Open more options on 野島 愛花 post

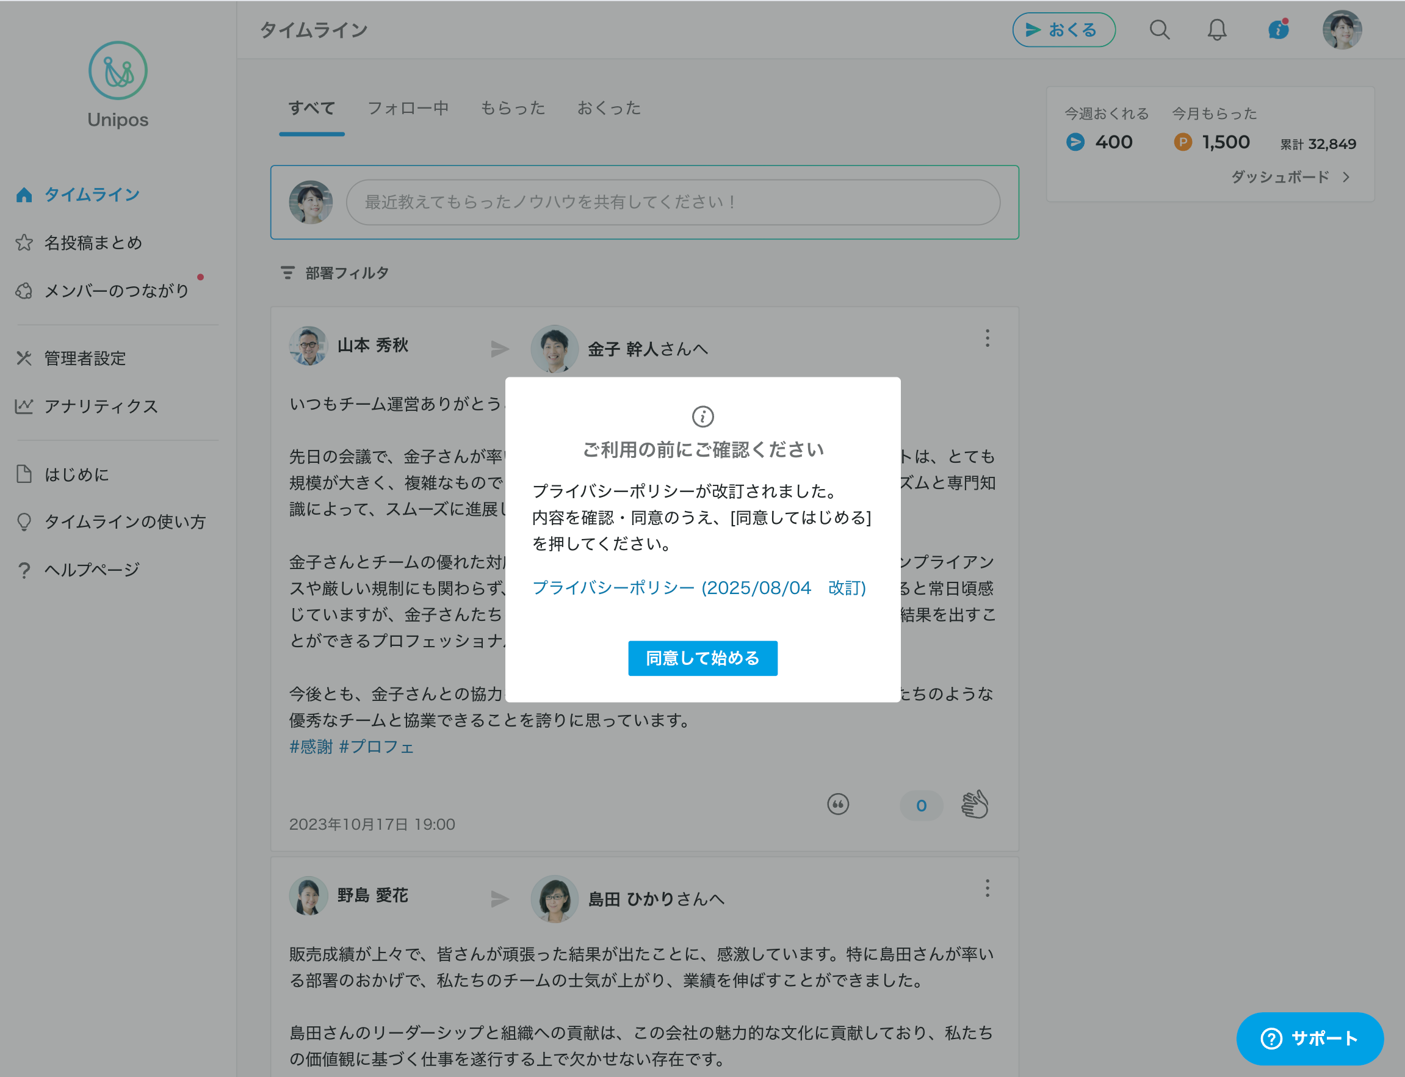(988, 888)
